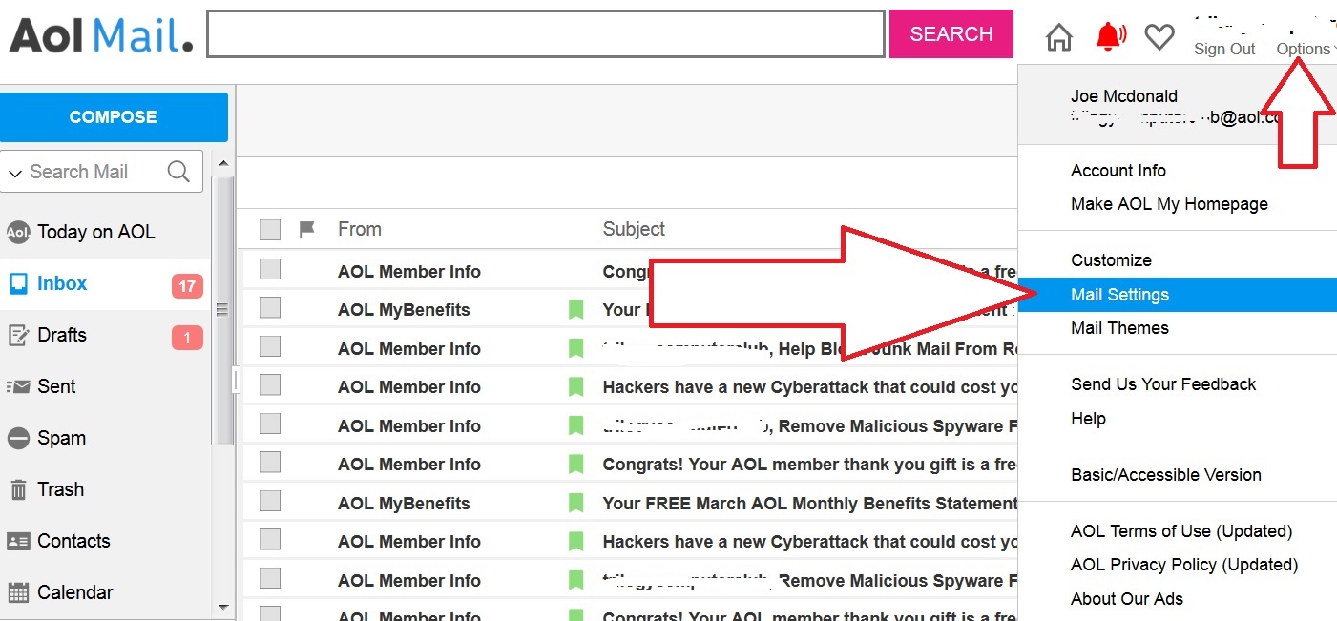Expand the Search Mail dropdown chevron

click(x=14, y=174)
